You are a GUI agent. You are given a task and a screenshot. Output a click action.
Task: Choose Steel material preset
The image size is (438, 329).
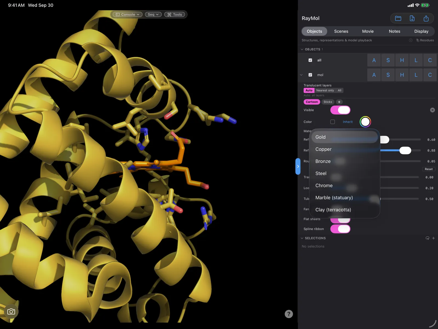(345, 173)
